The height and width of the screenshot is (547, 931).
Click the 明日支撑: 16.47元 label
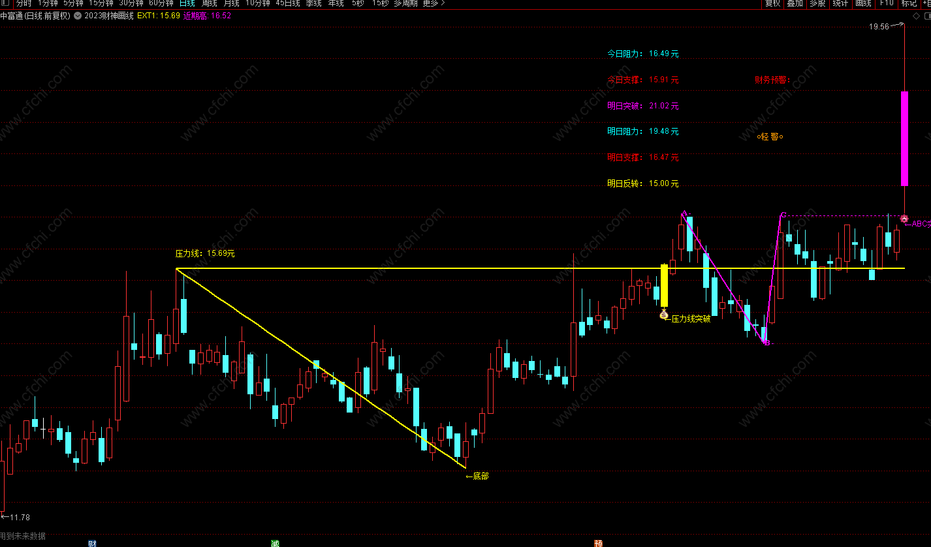(643, 157)
